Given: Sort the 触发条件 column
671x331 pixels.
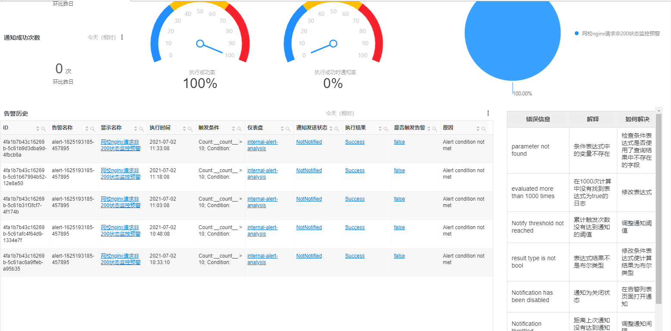Looking at the screenshot, I should (x=233, y=129).
